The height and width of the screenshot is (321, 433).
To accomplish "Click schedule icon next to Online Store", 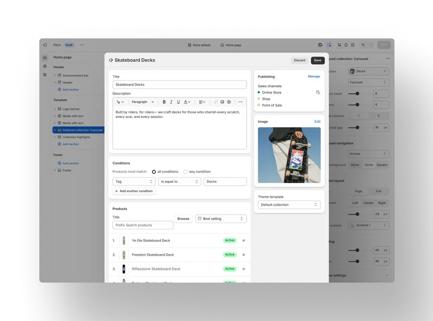I will click(x=318, y=92).
